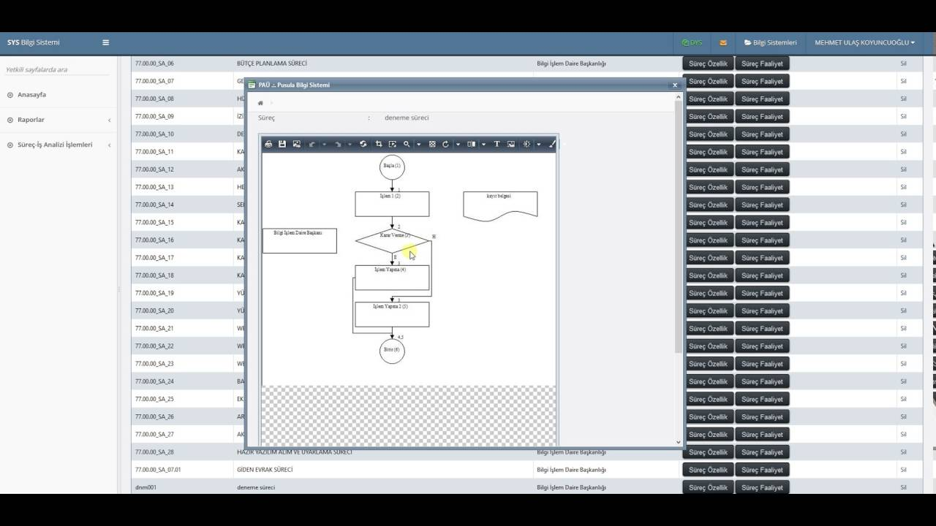Click the Yetkili sayfalarda ara search field
Screen dimensions: 936x526
pos(57,69)
